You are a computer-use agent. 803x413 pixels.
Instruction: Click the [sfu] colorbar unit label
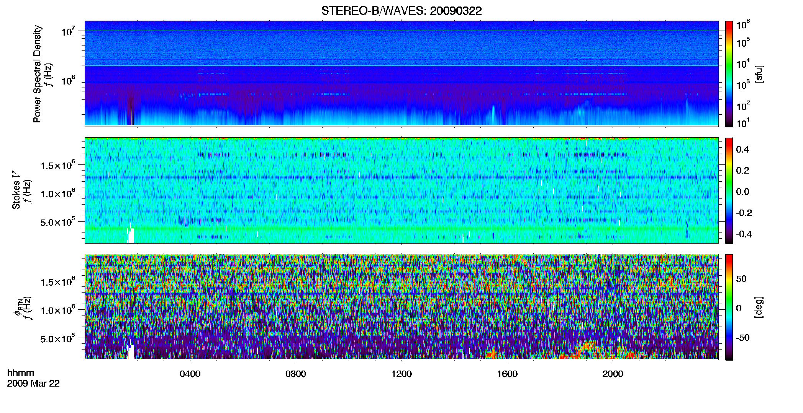pos(759,74)
